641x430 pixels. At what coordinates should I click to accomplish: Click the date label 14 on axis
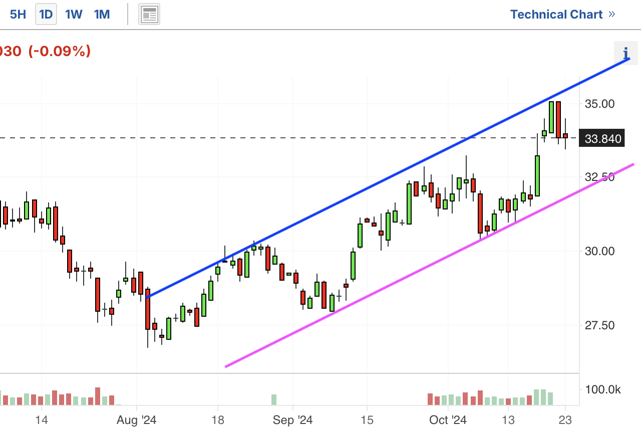point(42,420)
